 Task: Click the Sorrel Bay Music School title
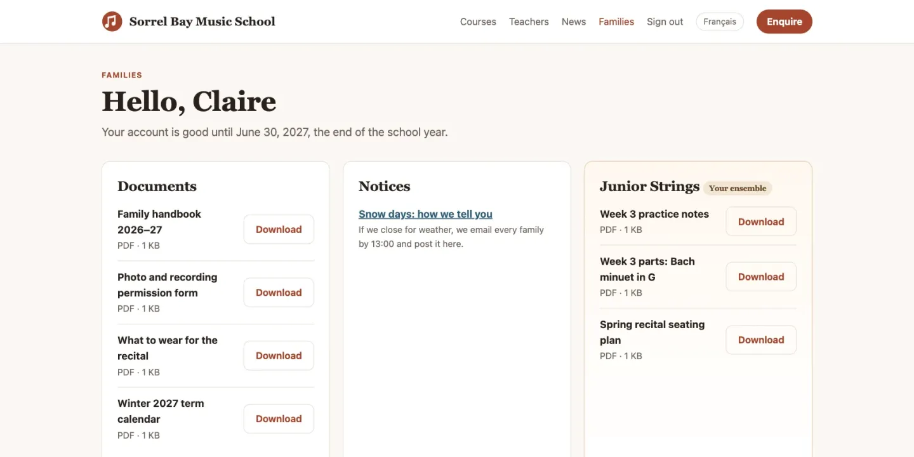pyautogui.click(x=202, y=22)
